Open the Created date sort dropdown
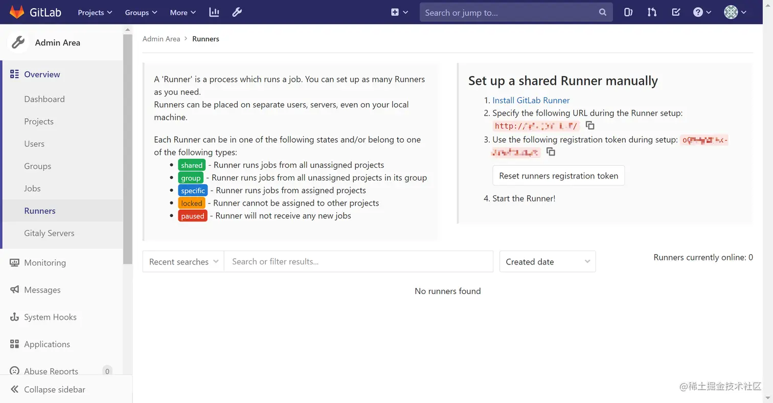773x403 pixels. coord(548,261)
